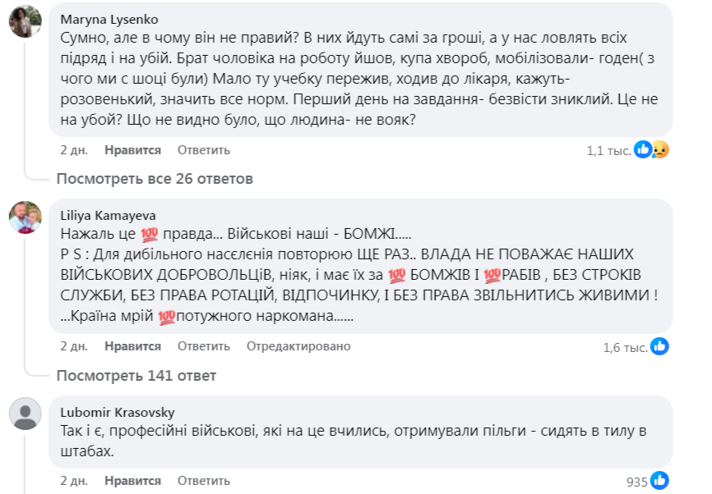Open reaction icons on Maryna Lysenko's comment

pos(652,150)
